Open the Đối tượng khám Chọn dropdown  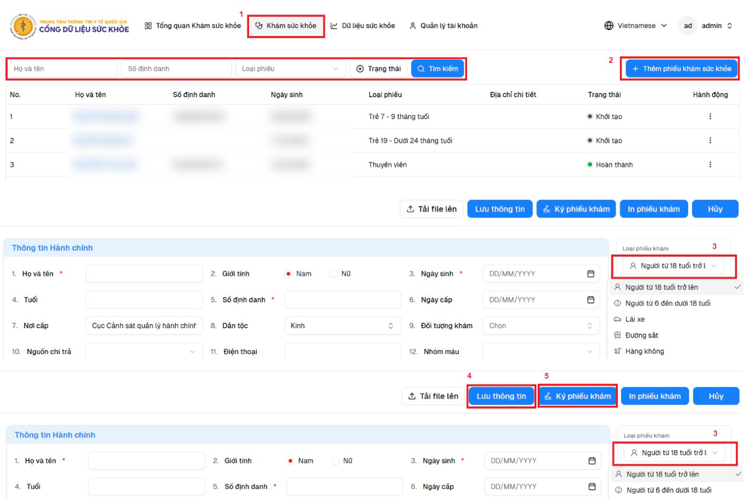point(541,326)
